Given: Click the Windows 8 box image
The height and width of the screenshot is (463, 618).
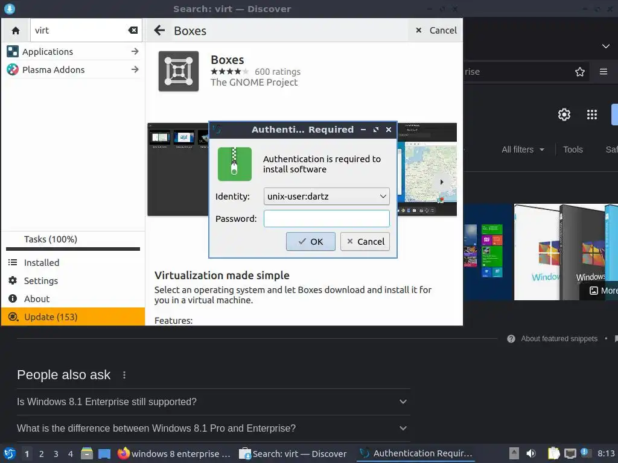Looking at the screenshot, I should (x=566, y=252).
